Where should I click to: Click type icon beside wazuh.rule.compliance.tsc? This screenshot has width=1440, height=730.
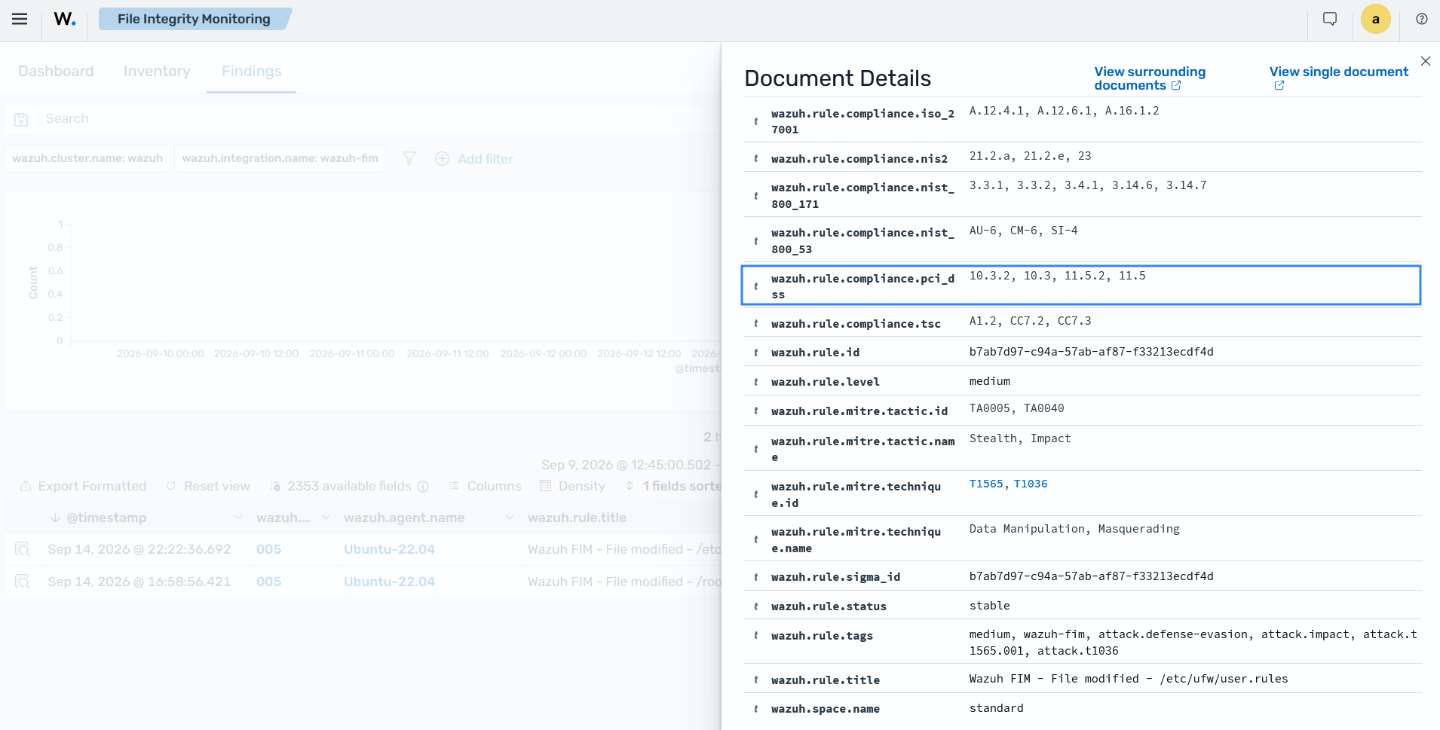click(755, 323)
